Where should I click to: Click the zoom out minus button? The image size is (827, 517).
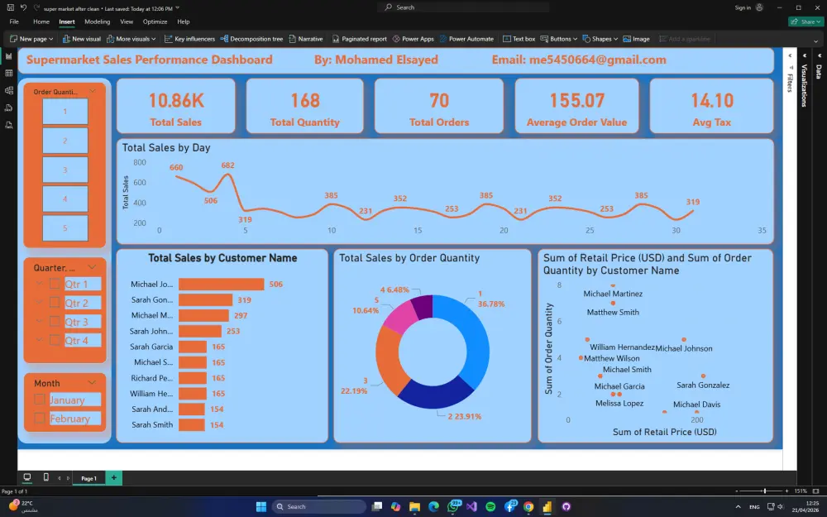point(737,491)
